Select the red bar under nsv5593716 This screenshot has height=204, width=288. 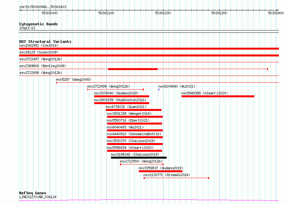coord(135,124)
